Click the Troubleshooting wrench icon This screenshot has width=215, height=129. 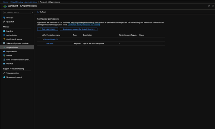[x=4, y=73]
